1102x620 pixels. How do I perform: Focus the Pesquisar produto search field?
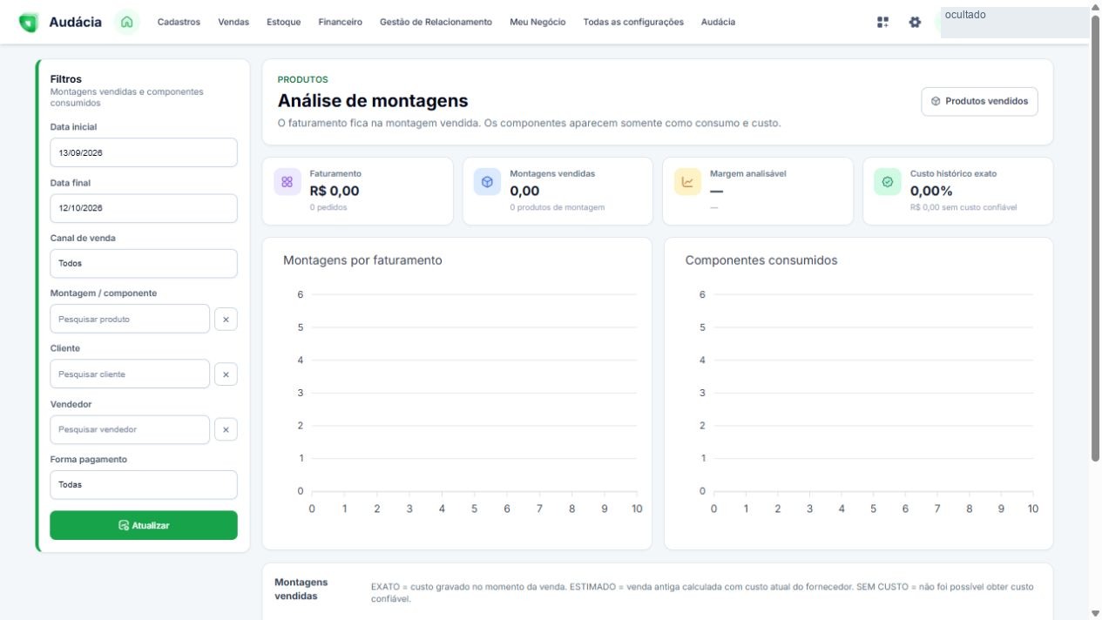(x=130, y=320)
